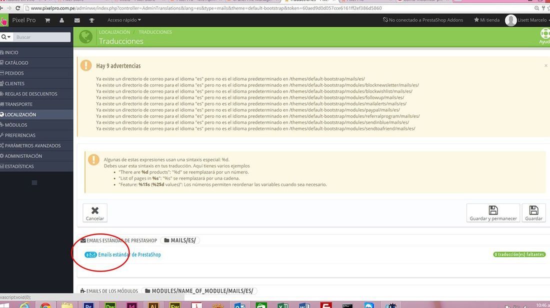Open PARÁMETROS AVANZADOS in the sidebar
550x308 pixels.
(x=36, y=145)
